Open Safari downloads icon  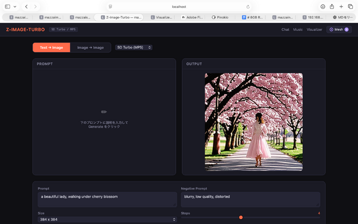coord(323,6)
